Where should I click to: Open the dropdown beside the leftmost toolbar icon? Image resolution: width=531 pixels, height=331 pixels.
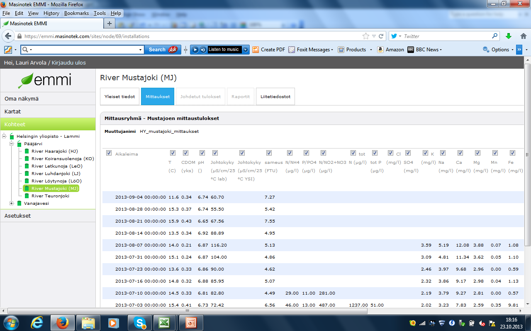coord(15,50)
